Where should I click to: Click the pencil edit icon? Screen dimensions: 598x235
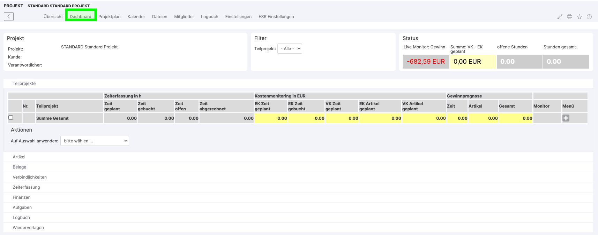pos(560,17)
